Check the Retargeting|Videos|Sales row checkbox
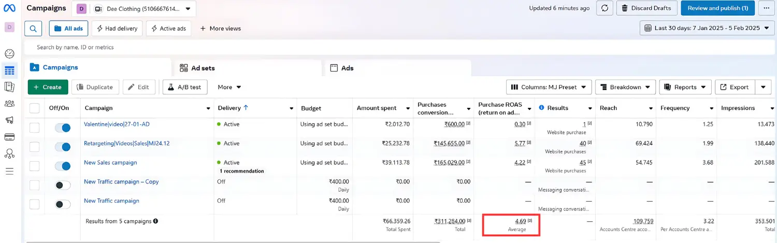 click(x=34, y=147)
